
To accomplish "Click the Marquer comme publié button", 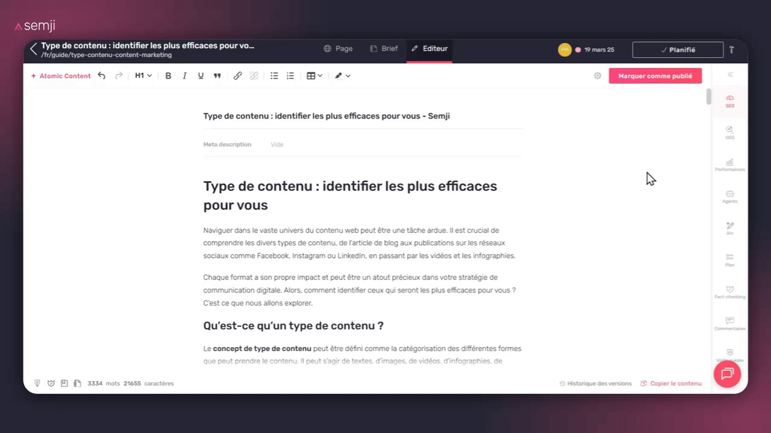I will 655,76.
